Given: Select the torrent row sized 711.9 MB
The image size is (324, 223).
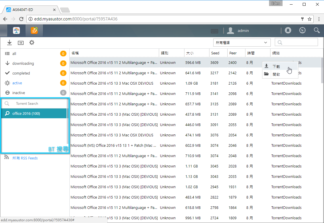Looking at the screenshot, I should 195,94.
